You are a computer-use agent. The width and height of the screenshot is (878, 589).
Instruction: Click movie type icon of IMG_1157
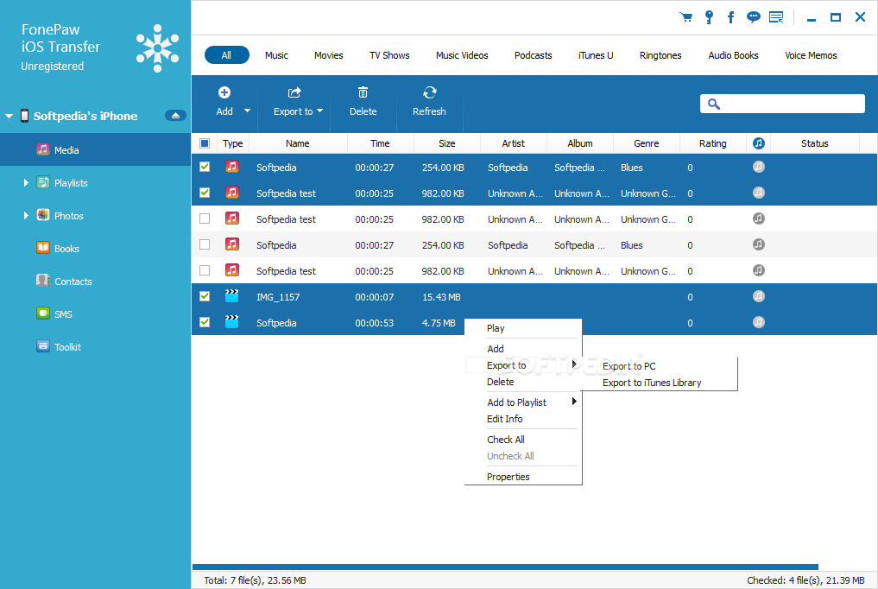pos(232,296)
